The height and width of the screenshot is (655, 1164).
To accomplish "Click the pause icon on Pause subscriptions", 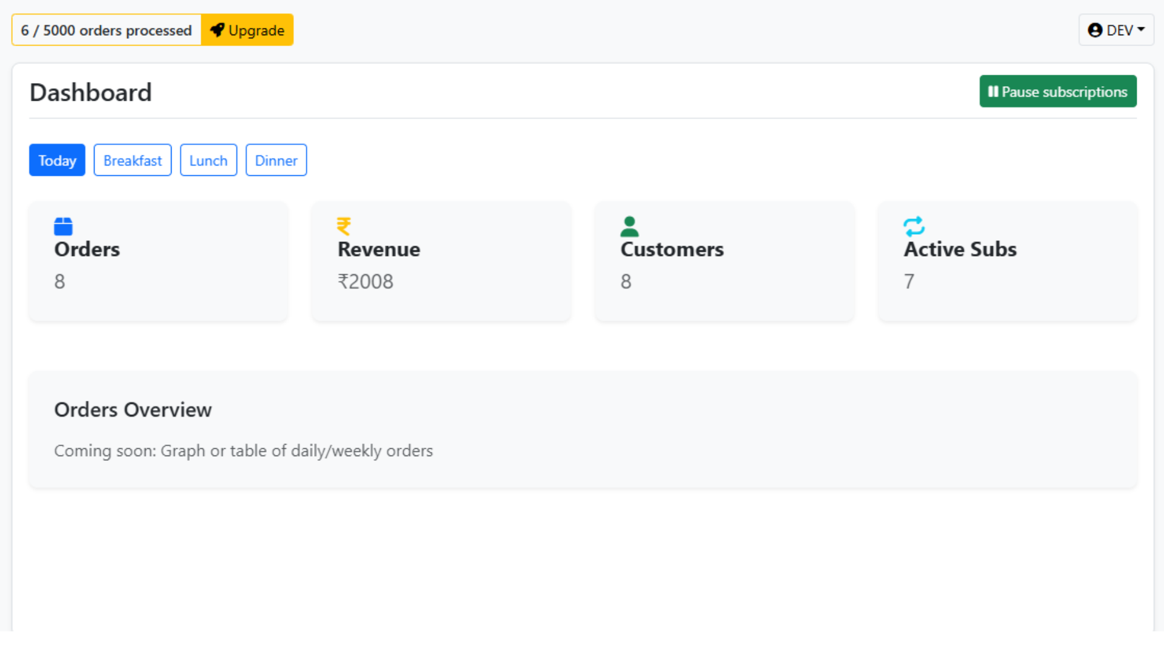I will 992,92.
